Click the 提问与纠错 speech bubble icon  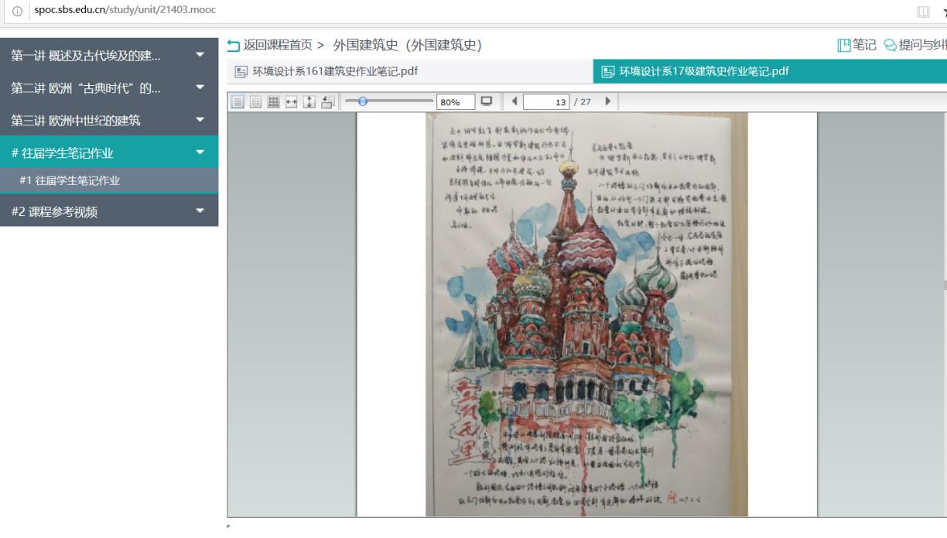pyautogui.click(x=891, y=45)
